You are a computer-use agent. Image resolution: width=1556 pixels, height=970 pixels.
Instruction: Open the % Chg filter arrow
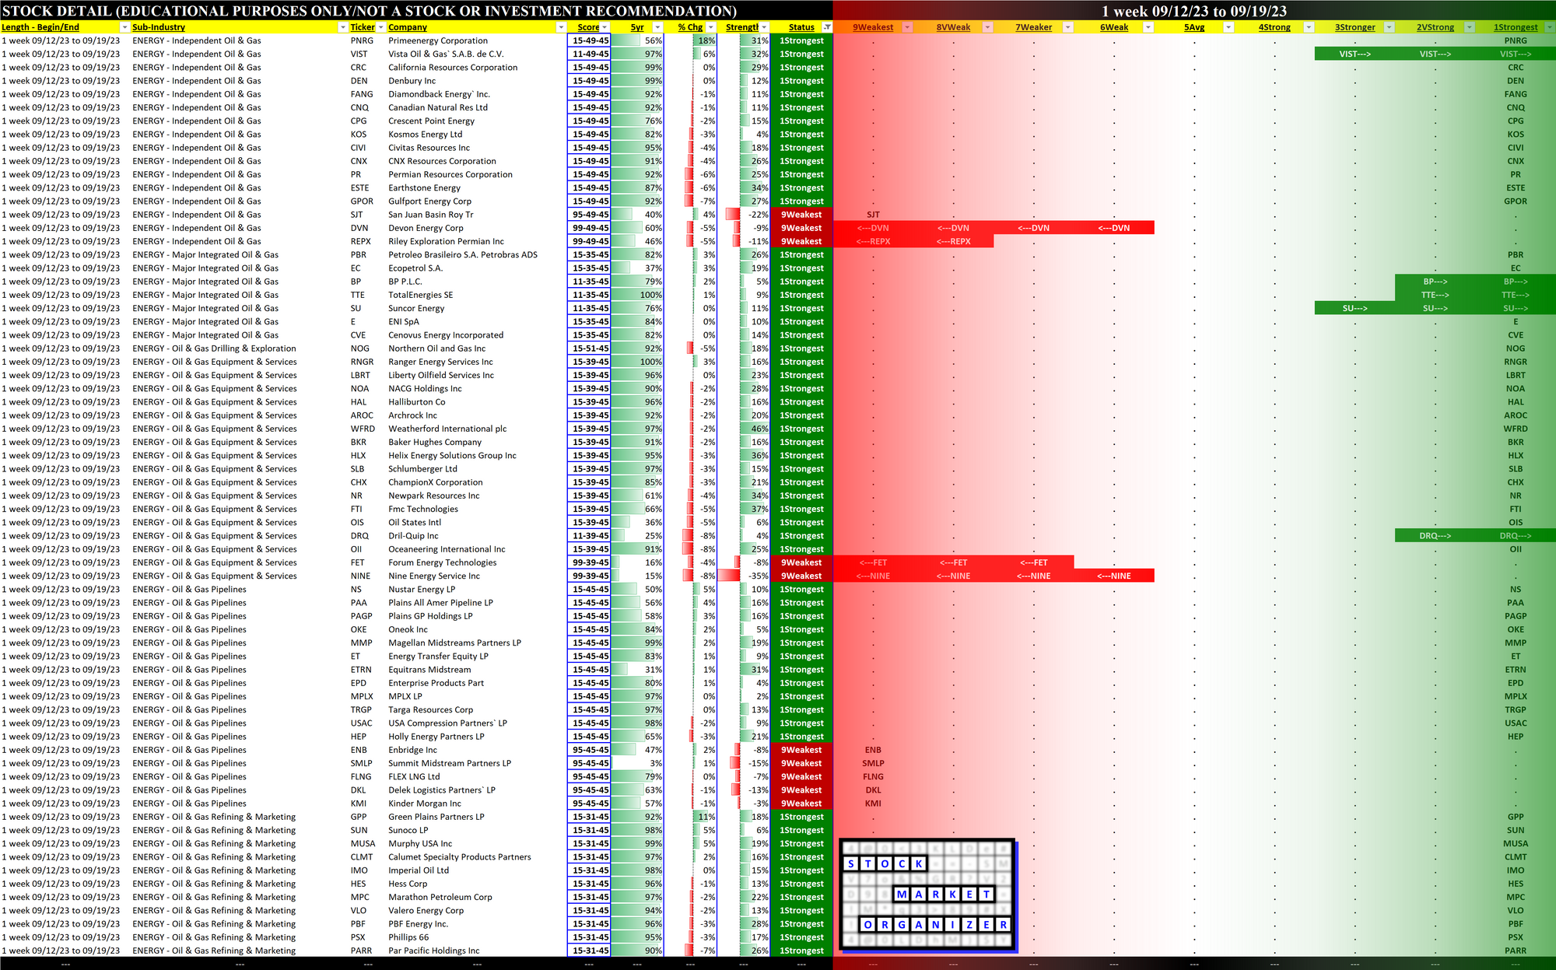coord(710,27)
